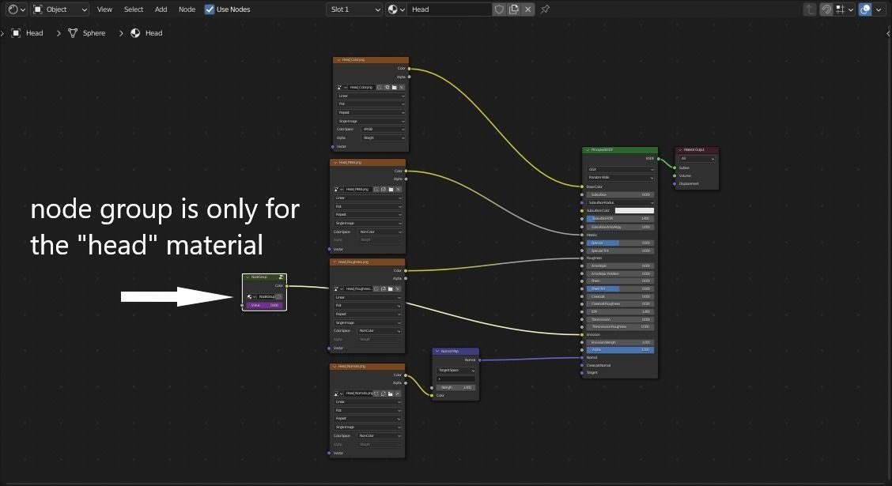Screen dimensions: 892x486
Task: Open folder icon in Head_MRM.png image node
Action: pos(391,190)
